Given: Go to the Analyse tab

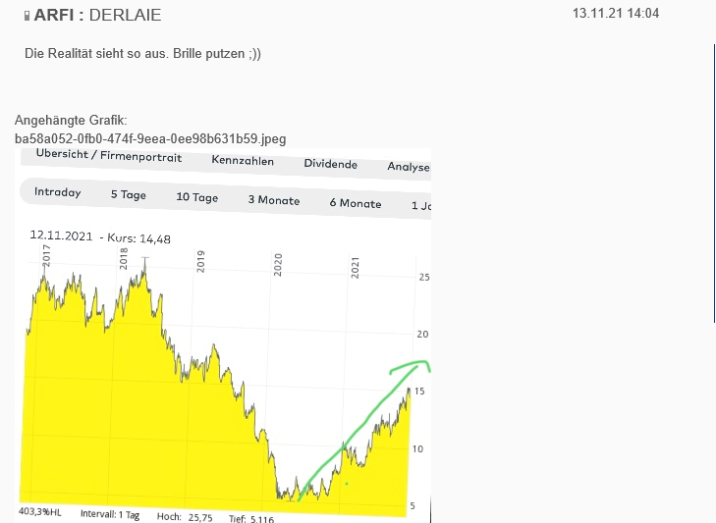Looking at the screenshot, I should tap(408, 167).
